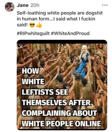Click the thumbs up emoji
Image resolution: width=112 pixels, height=132 pixels.
coord(39,25)
